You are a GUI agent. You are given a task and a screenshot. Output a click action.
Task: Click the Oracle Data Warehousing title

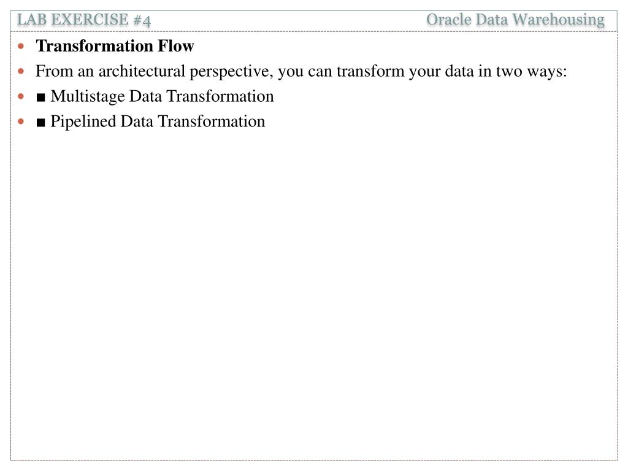(515, 20)
